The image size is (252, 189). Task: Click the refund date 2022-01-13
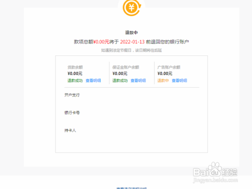(x=132, y=42)
